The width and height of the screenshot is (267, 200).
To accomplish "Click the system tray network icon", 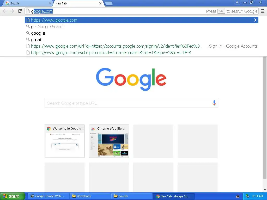I will point(248,196).
